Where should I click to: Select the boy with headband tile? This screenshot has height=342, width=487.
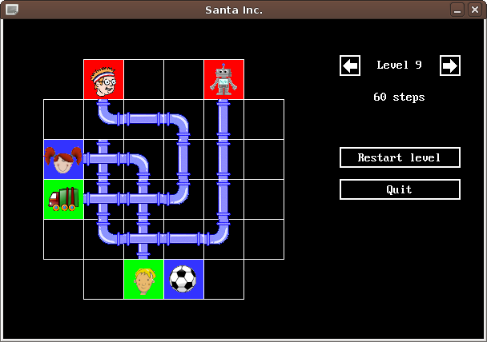pyautogui.click(x=104, y=79)
